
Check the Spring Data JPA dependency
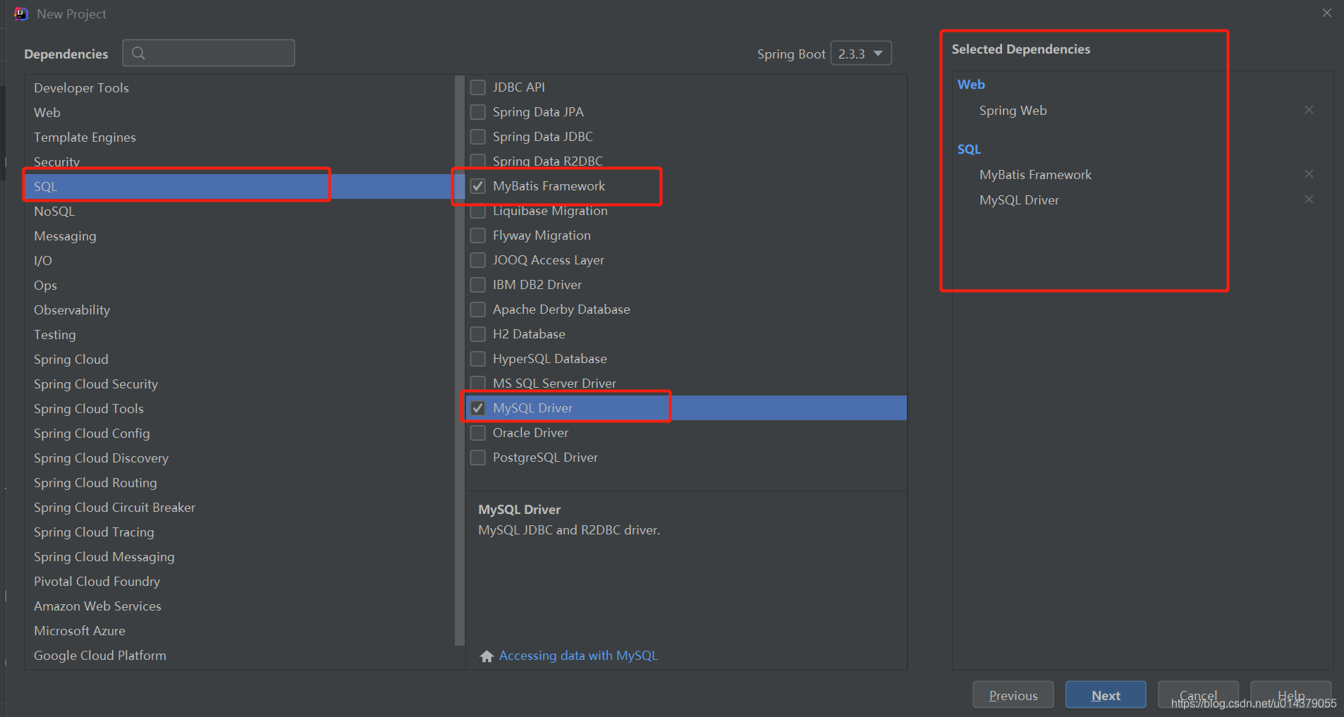tap(478, 112)
